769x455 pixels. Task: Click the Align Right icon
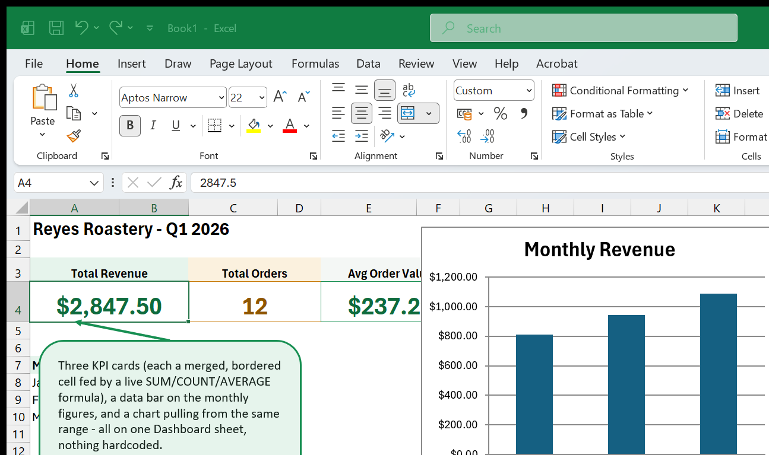coord(385,113)
